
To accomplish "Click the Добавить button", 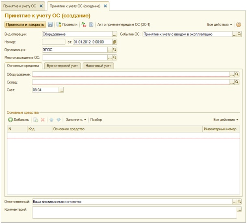I will pos(19,120).
